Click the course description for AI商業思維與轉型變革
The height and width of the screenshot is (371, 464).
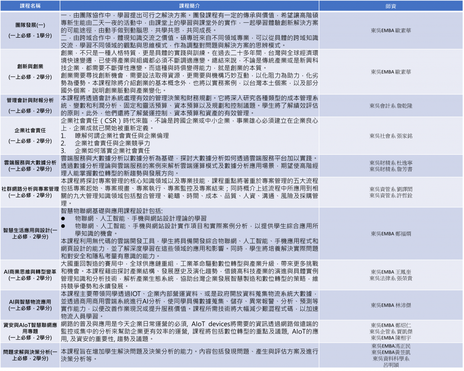point(189,274)
